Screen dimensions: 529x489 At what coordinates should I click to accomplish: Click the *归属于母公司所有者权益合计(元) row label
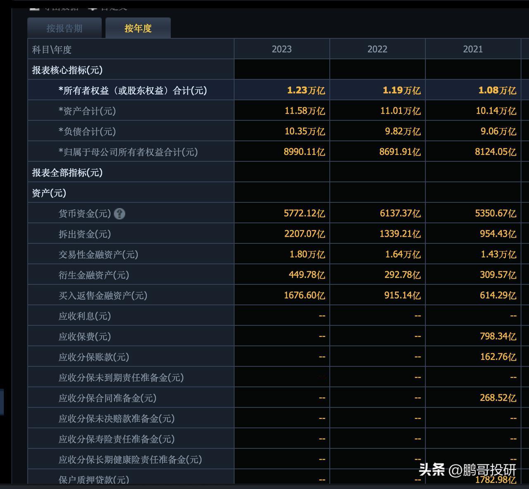pos(128,152)
